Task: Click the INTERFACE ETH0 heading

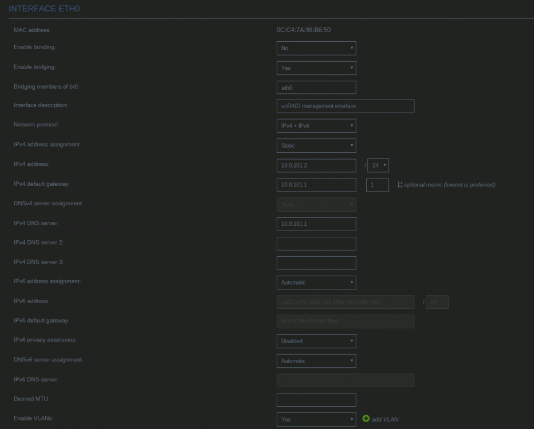Action: (x=44, y=9)
